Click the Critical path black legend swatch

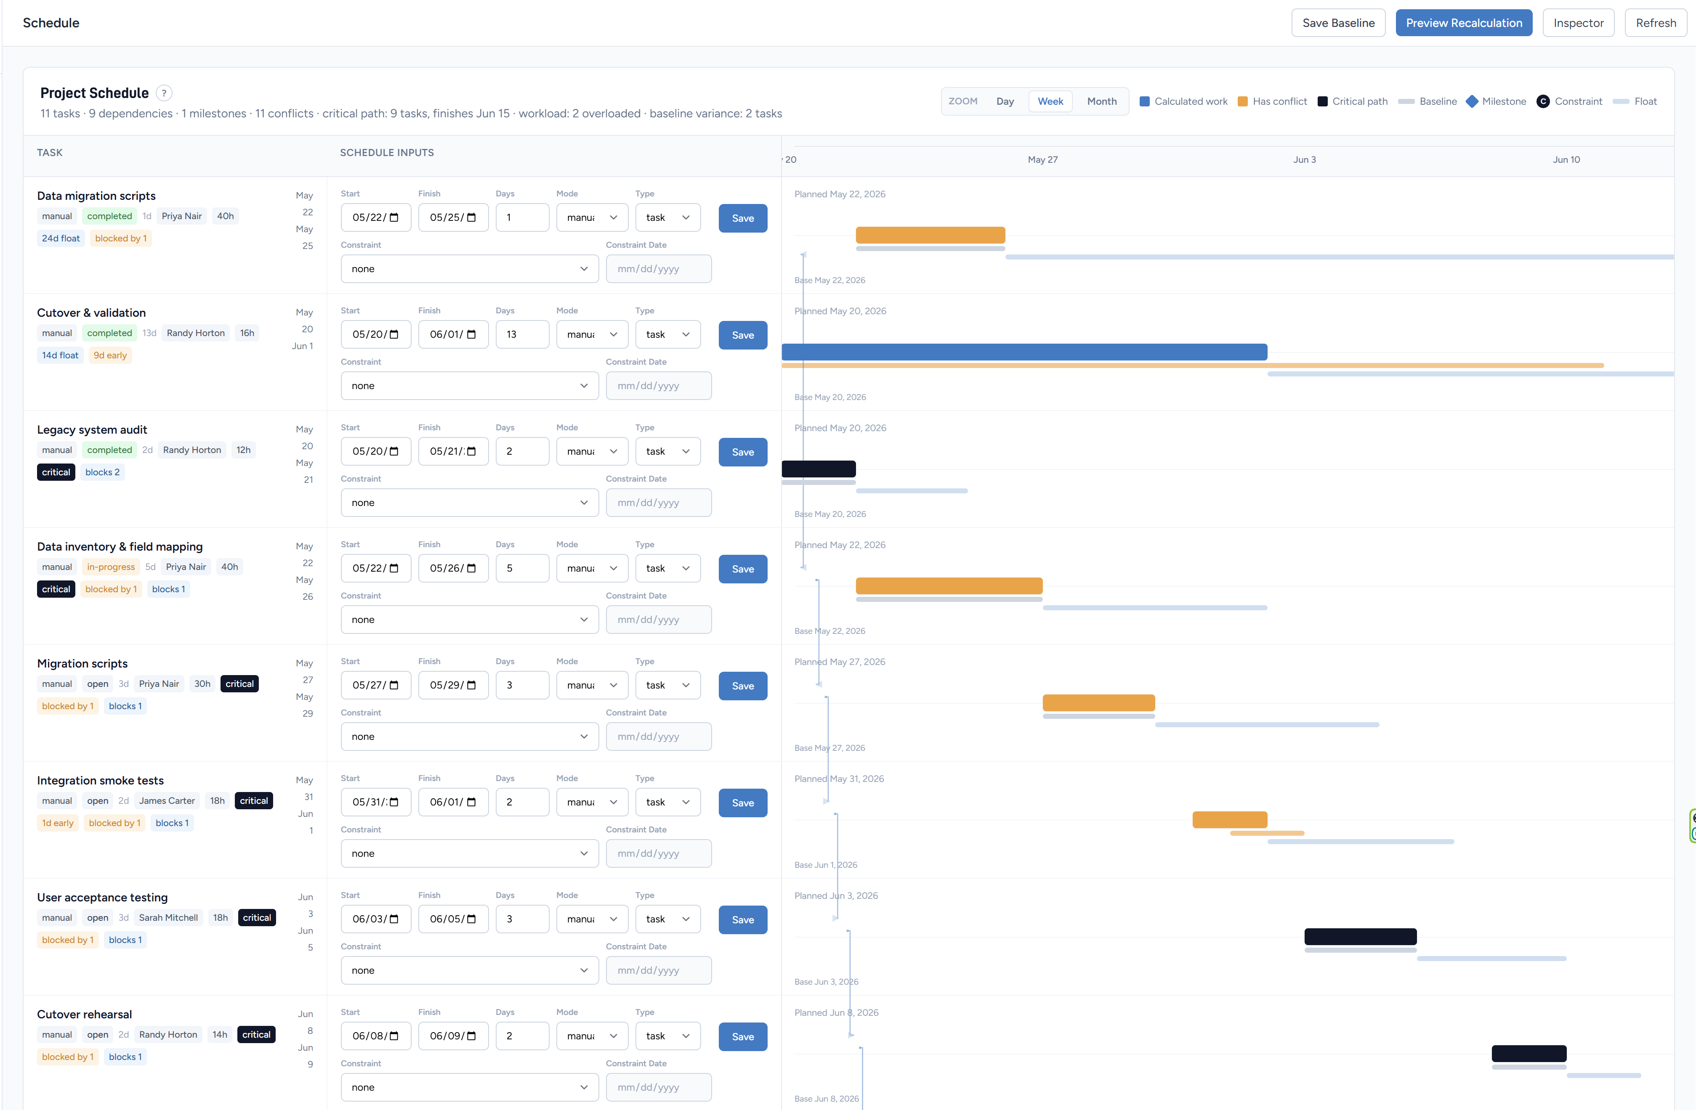pos(1323,101)
